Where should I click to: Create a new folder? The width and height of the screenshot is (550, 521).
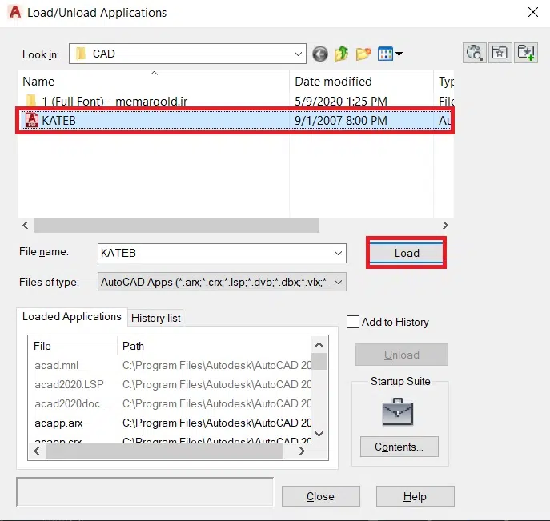pyautogui.click(x=363, y=54)
